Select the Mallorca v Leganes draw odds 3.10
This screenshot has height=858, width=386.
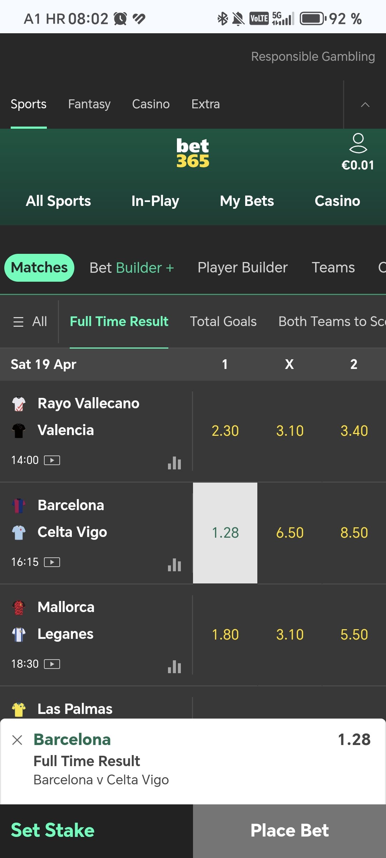289,635
